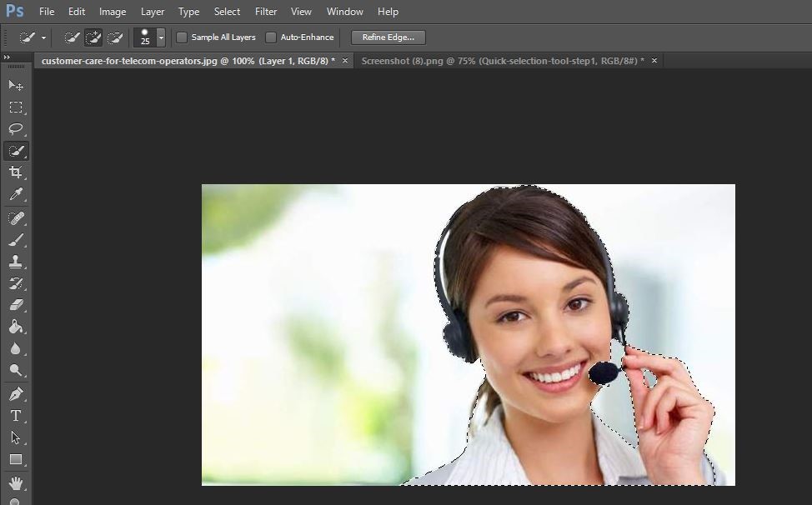Select the Pen tool

point(16,394)
